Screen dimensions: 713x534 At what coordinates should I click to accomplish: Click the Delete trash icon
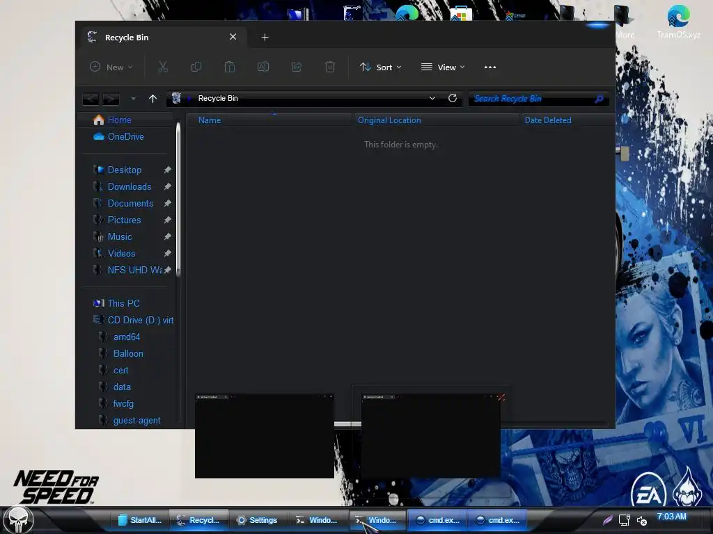[330, 67]
